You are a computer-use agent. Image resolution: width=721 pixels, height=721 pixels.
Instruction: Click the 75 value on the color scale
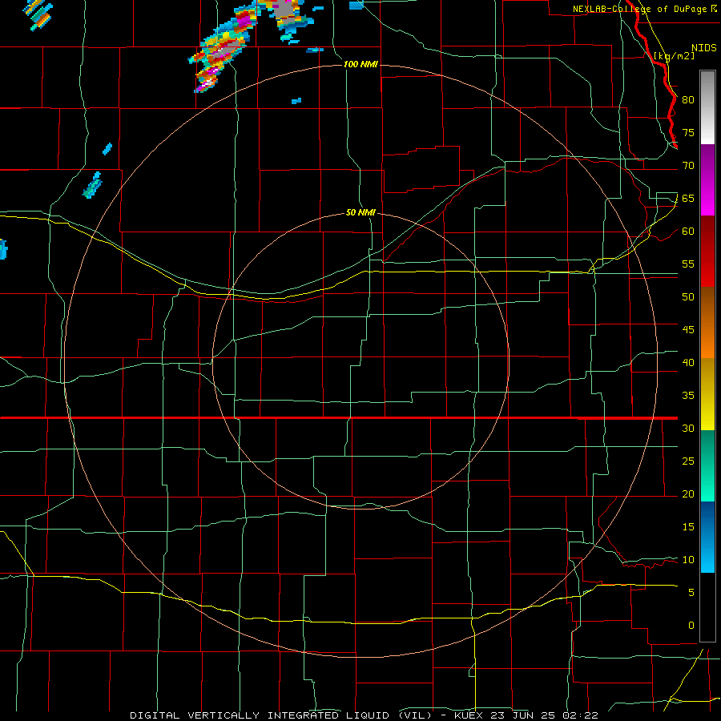(688, 133)
